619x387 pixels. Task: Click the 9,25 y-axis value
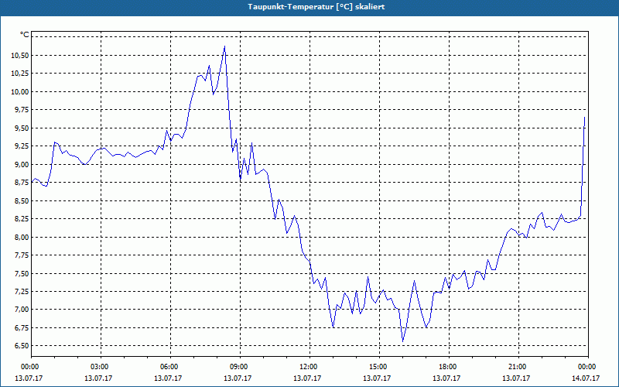point(22,146)
